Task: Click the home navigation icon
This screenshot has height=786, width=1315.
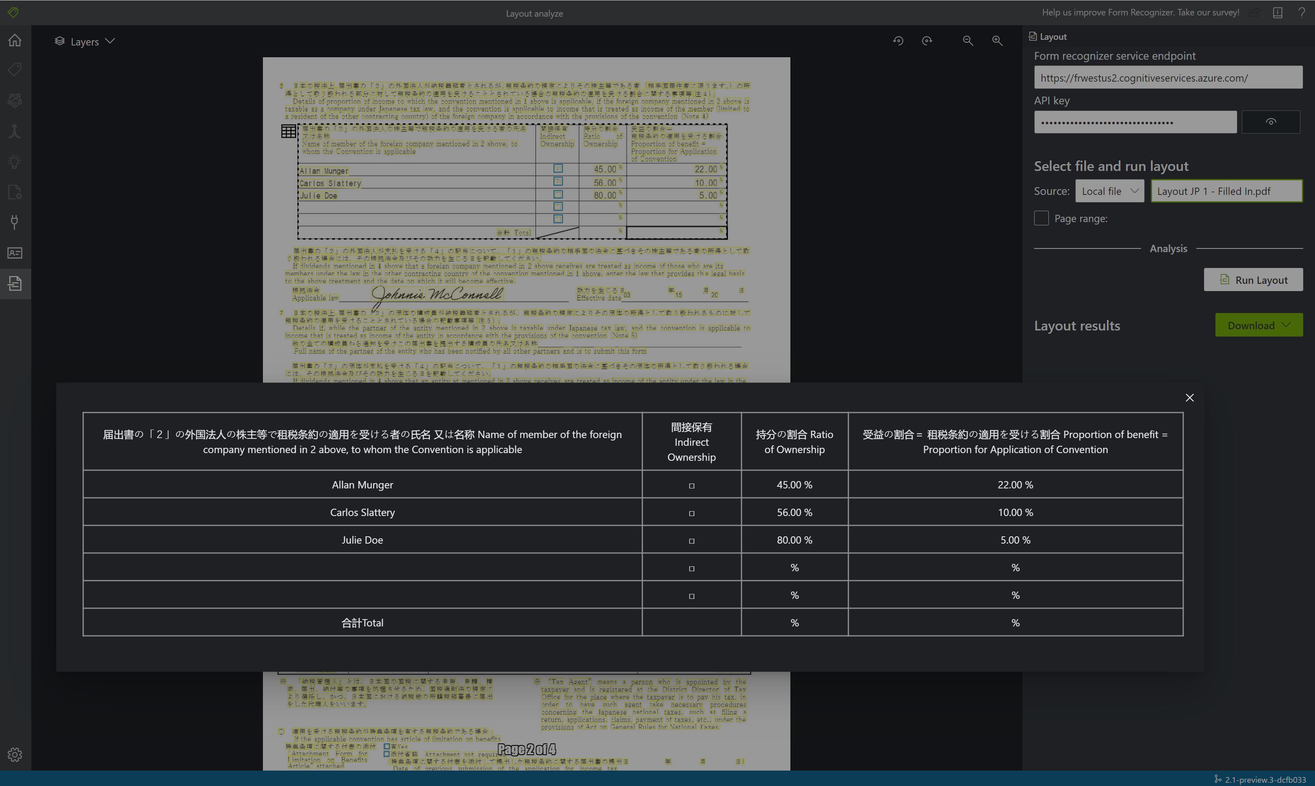Action: click(15, 40)
